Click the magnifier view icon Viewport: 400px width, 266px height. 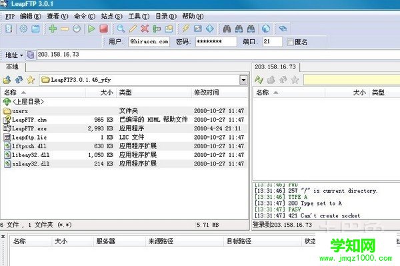[x=121, y=29]
